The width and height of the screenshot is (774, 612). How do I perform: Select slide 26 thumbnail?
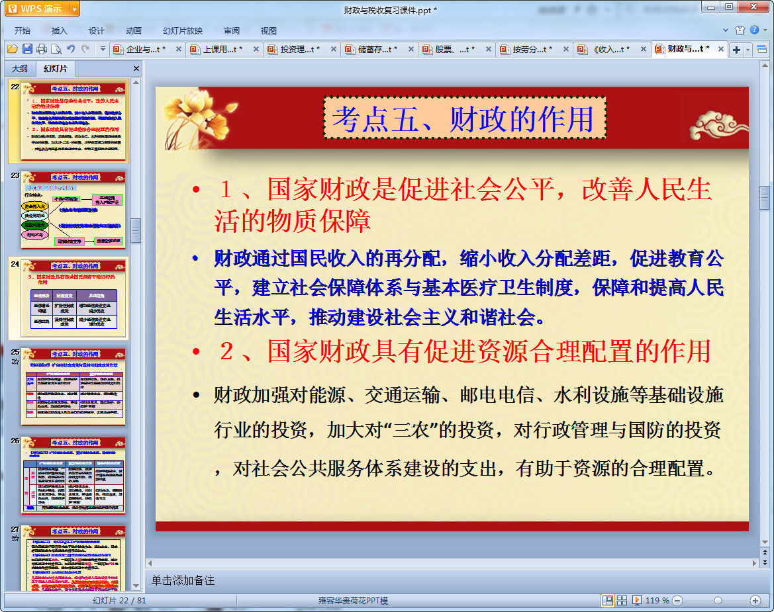73,476
